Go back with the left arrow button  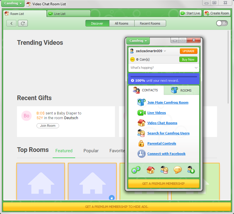point(11,23)
